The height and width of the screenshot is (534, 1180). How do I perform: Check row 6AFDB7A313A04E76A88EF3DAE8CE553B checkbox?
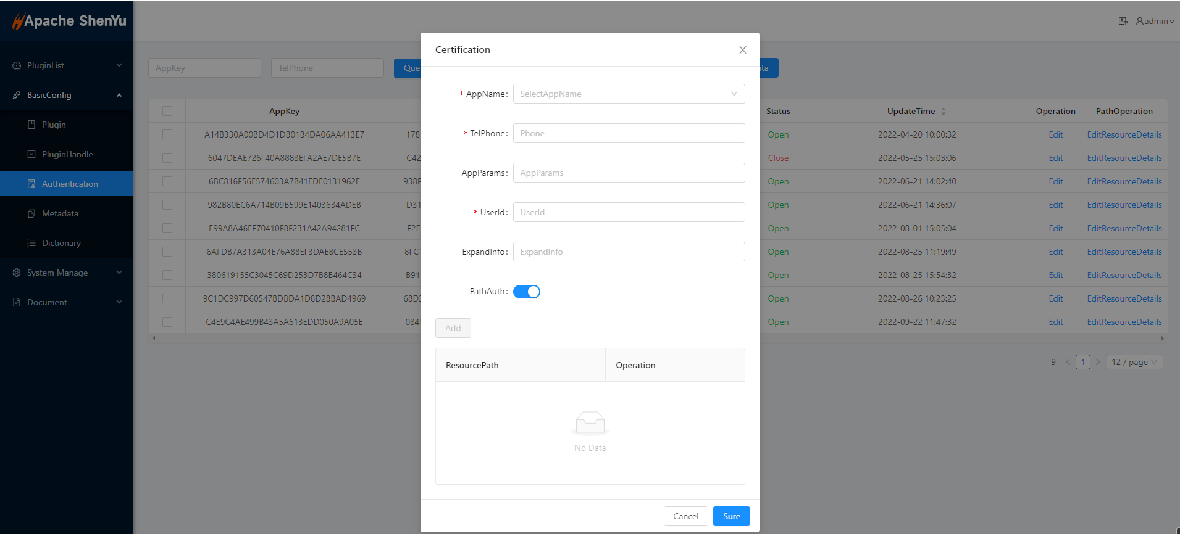click(167, 252)
